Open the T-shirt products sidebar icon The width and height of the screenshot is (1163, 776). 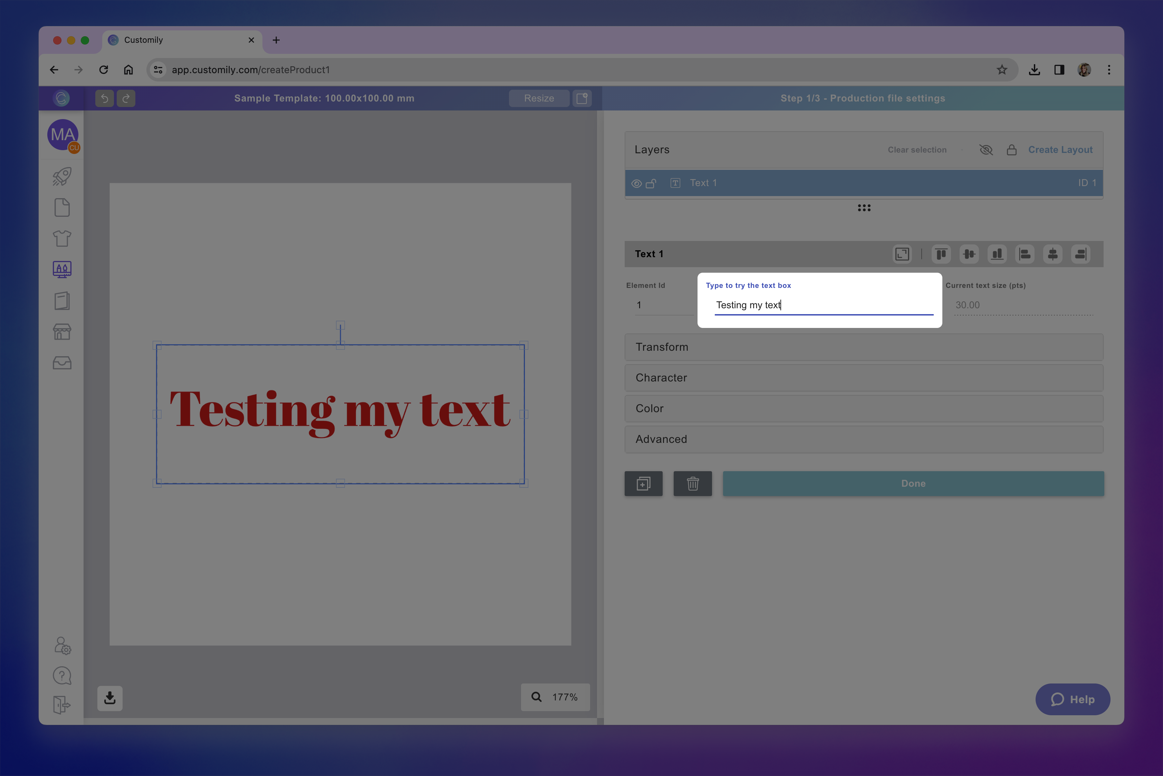click(x=62, y=239)
